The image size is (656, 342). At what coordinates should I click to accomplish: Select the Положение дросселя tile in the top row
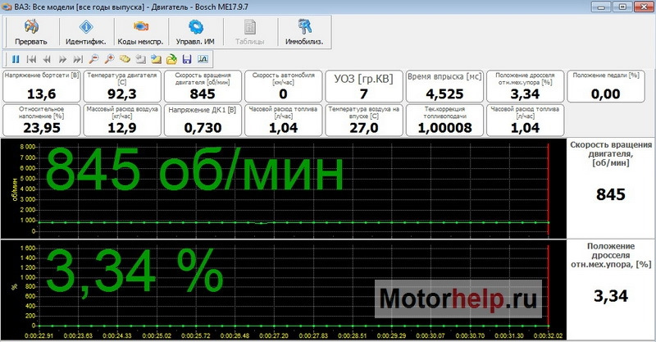click(x=525, y=86)
